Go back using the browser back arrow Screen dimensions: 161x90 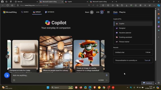(x=3, y=5)
